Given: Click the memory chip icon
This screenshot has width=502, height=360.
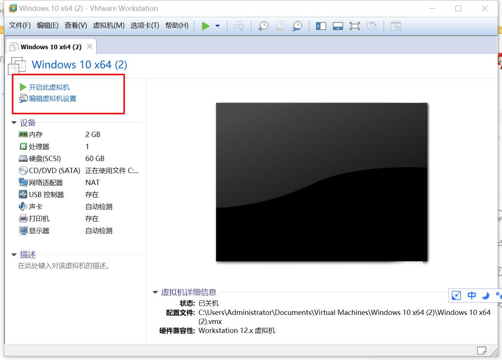Looking at the screenshot, I should click(23, 134).
